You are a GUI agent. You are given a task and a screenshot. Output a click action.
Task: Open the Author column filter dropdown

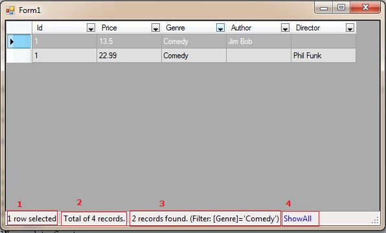[285, 28]
